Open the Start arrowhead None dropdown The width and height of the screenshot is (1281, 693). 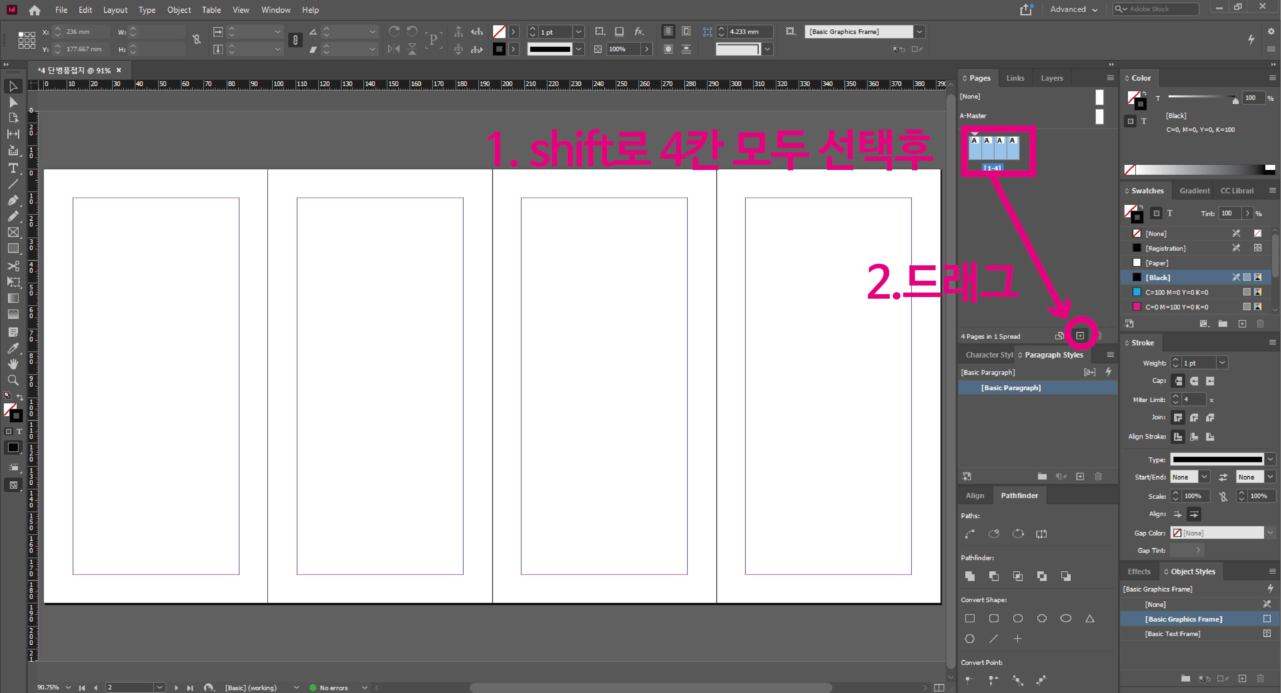[x=1204, y=477]
